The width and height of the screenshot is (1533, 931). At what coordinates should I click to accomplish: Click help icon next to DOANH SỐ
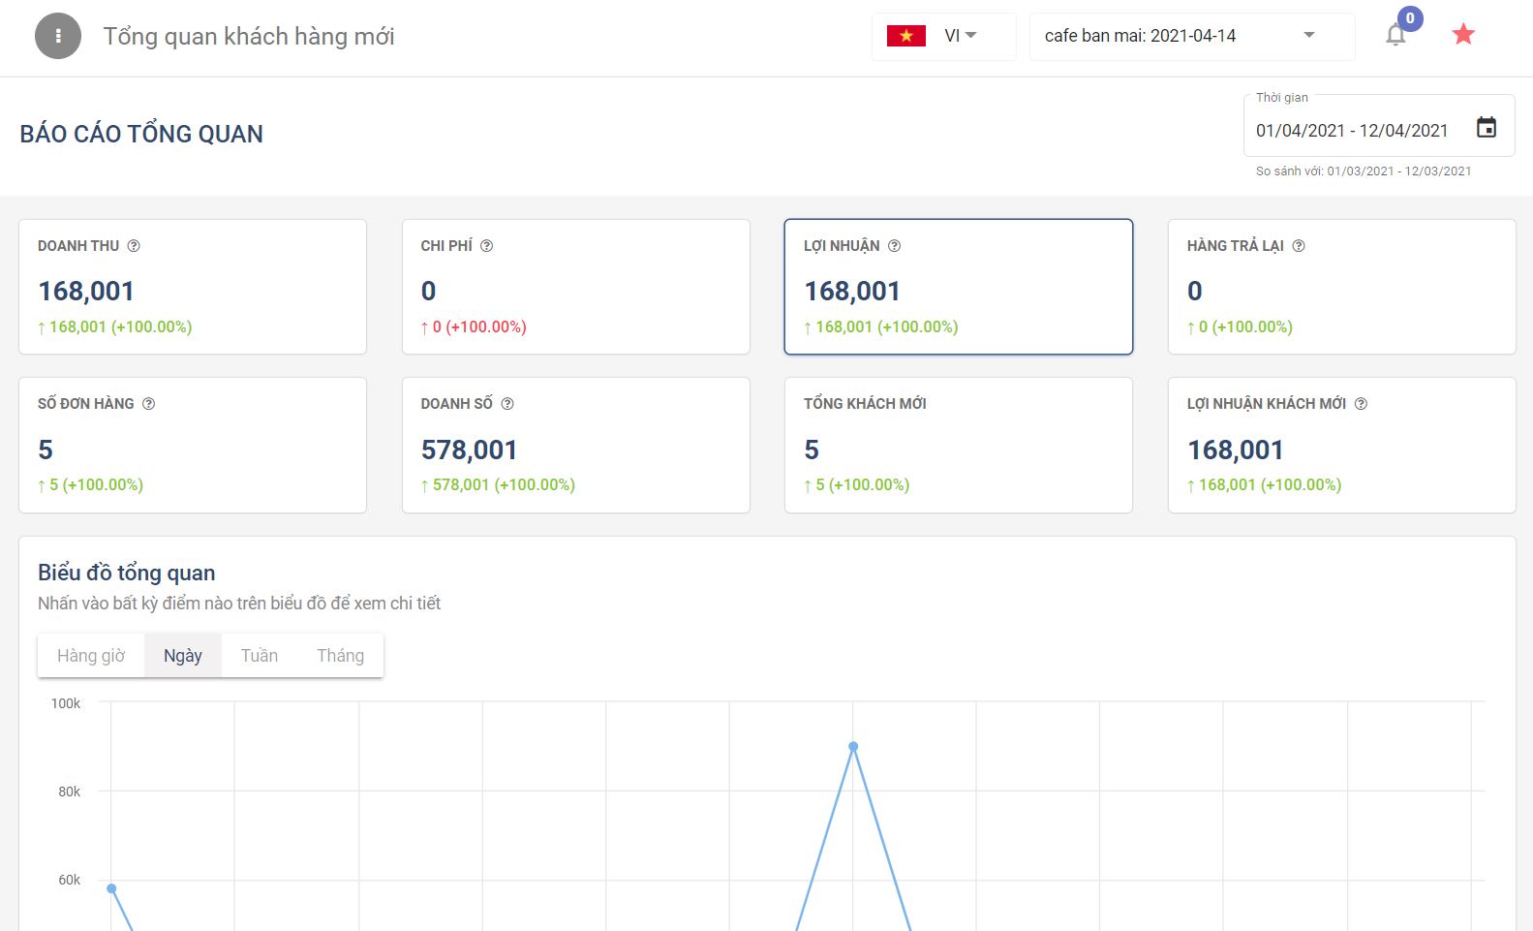tap(507, 404)
